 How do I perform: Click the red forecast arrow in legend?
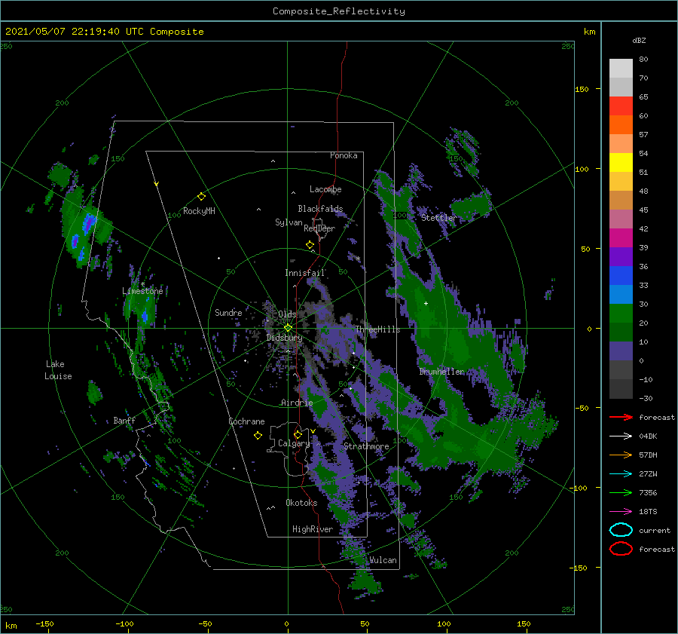(x=621, y=417)
